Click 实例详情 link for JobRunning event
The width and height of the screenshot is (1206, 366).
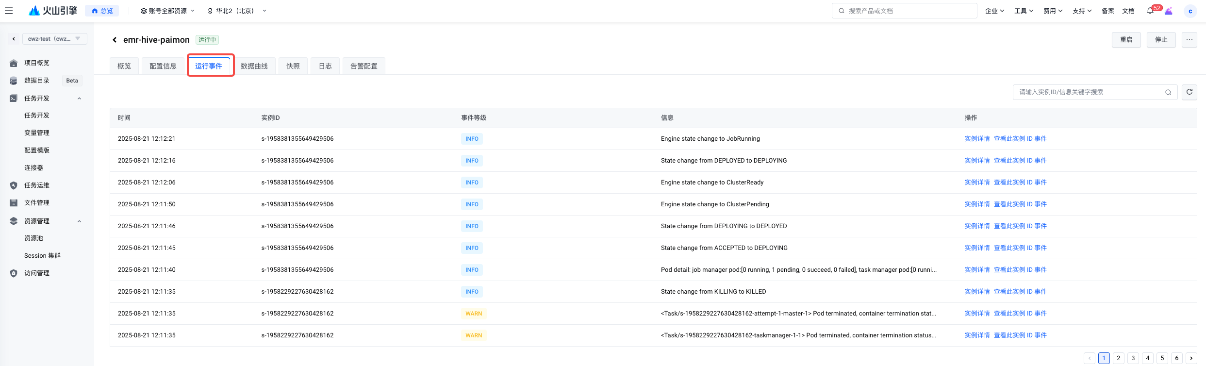point(977,139)
